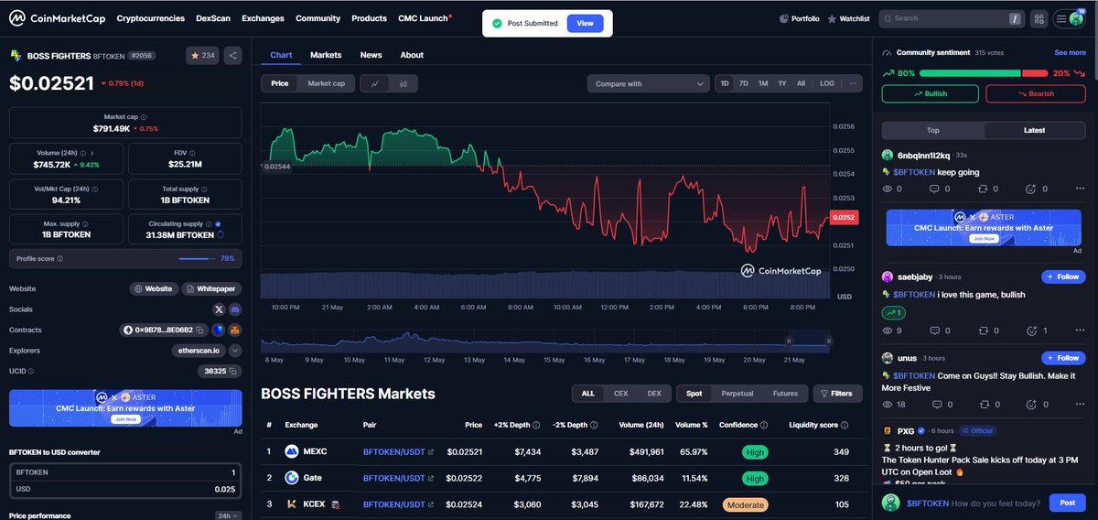
Task: Open the chart more options ellipsis
Action: 852,83
